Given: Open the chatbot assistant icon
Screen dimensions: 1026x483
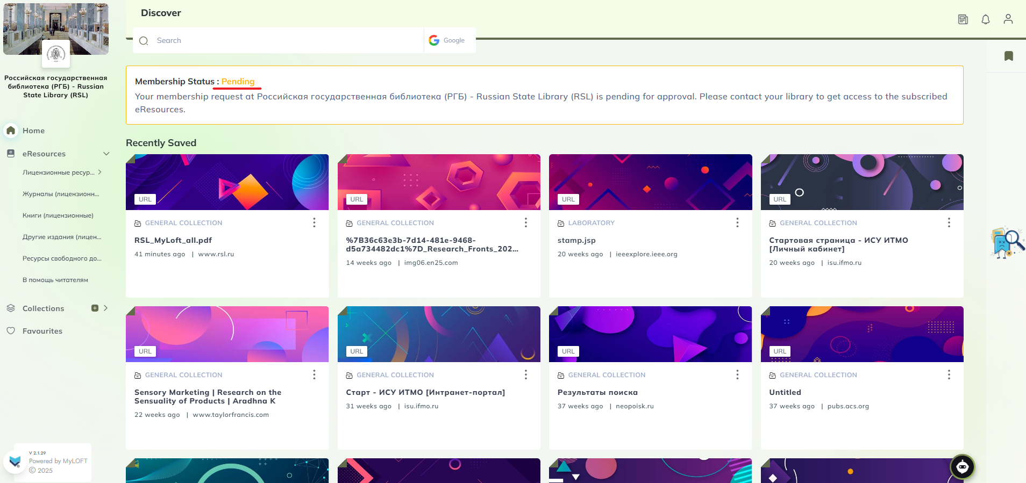Looking at the screenshot, I should pos(963,467).
